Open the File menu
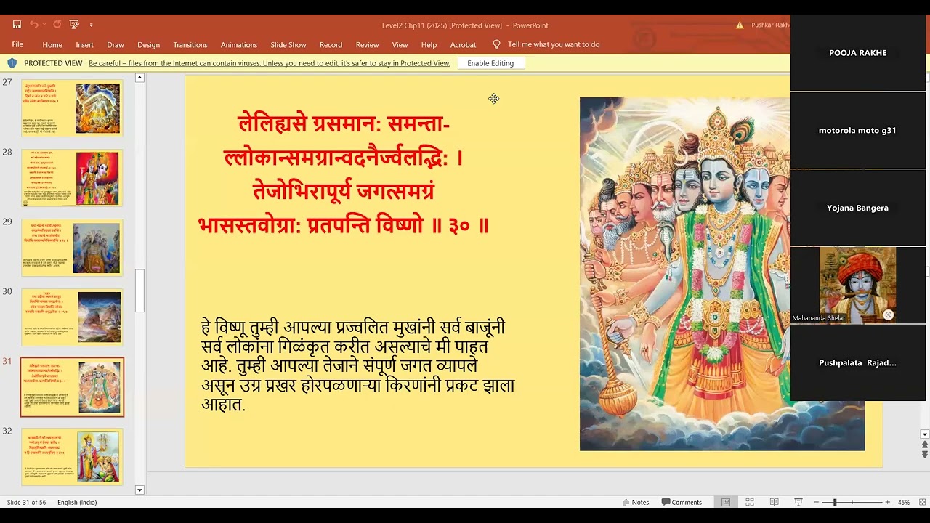The width and height of the screenshot is (930, 523). click(17, 45)
